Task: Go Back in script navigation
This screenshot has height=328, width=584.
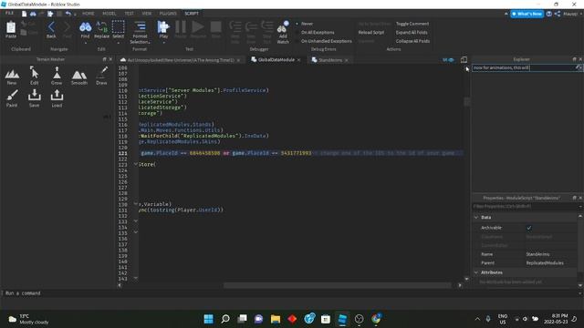Action: pos(51,30)
